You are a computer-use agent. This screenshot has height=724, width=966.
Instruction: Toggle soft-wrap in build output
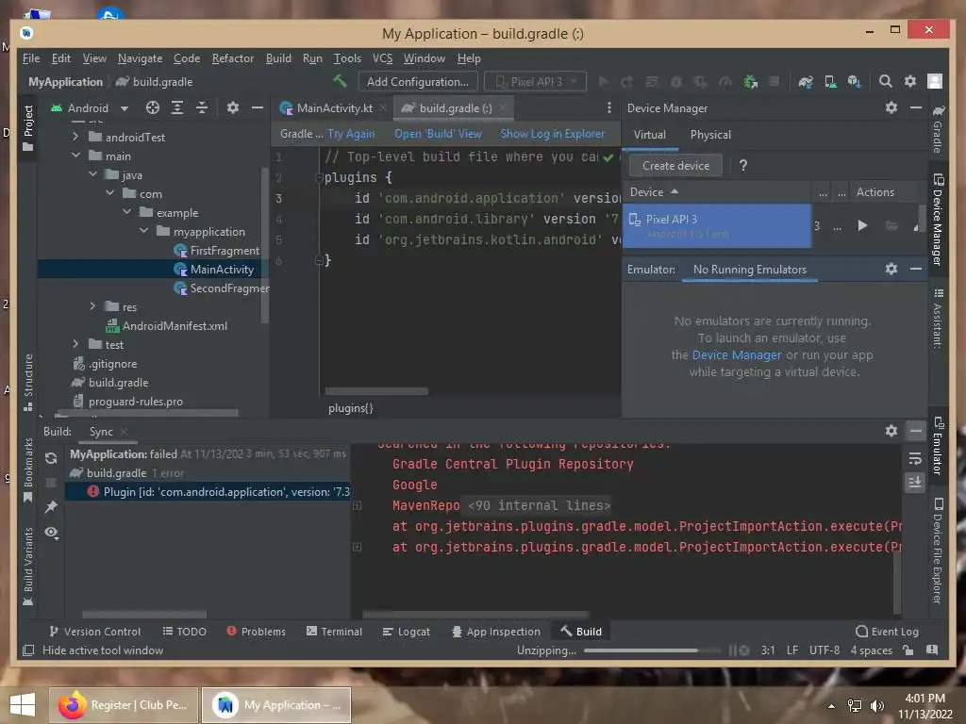pos(915,458)
